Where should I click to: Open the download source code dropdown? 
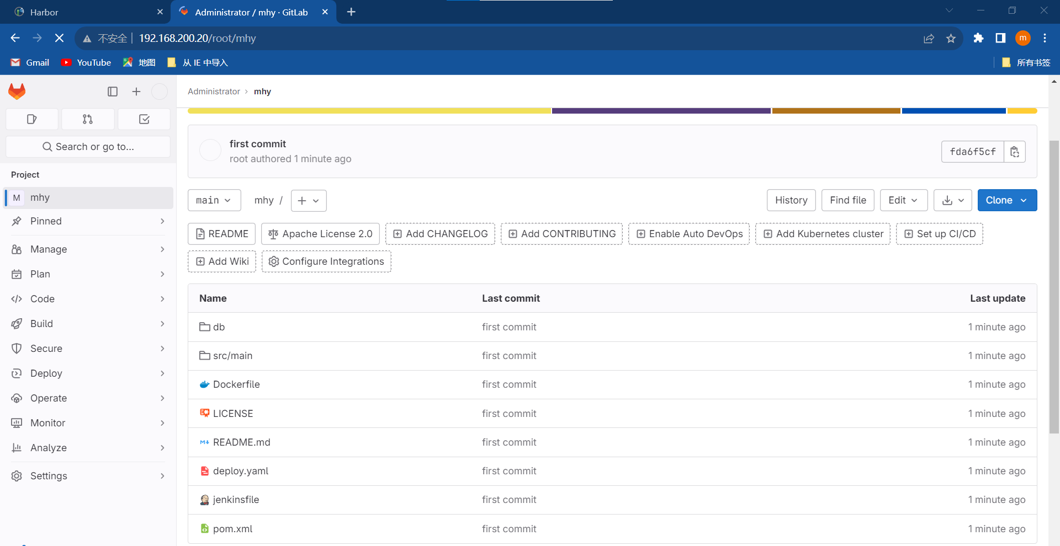953,200
